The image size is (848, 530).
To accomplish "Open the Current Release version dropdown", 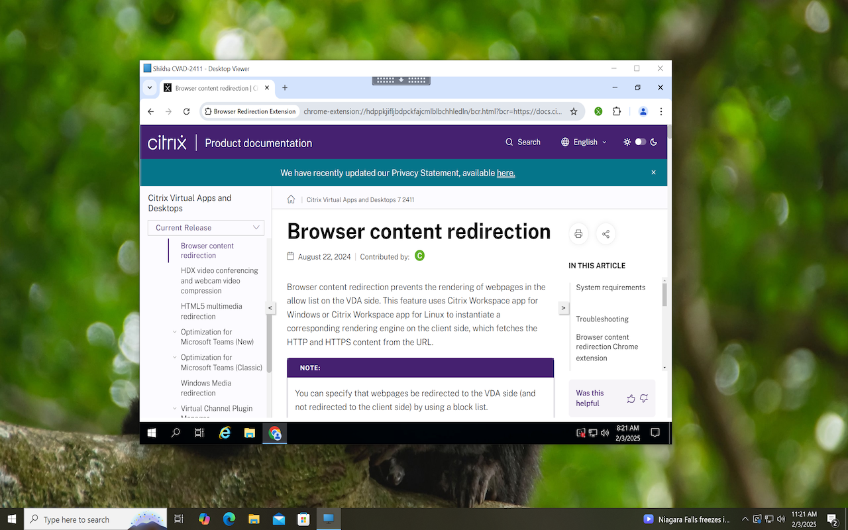I will (206, 227).
